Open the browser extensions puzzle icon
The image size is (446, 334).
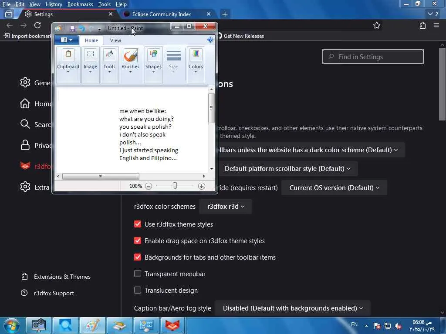pos(422,25)
